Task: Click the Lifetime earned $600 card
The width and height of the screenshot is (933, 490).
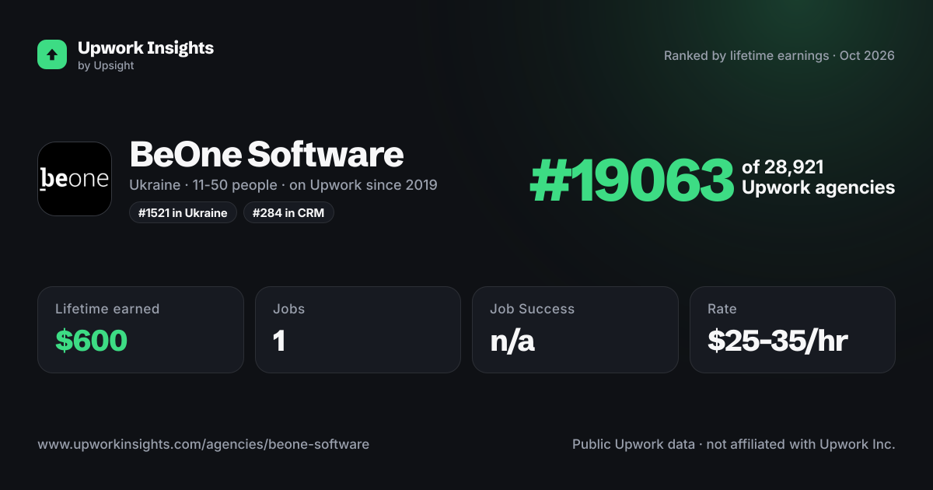Action: click(141, 330)
